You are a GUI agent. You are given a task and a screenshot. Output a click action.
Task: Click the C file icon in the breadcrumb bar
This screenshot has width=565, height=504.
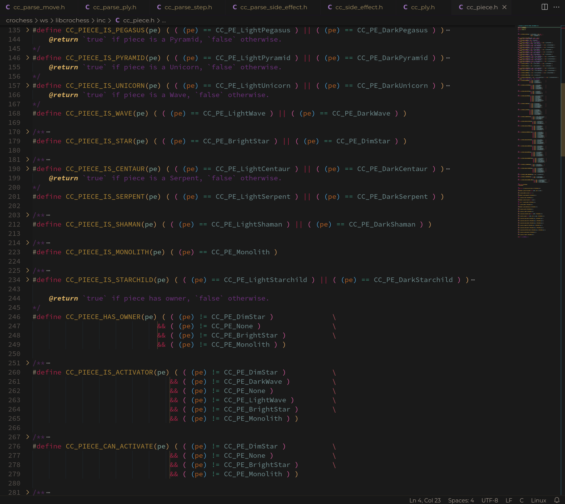[118, 20]
